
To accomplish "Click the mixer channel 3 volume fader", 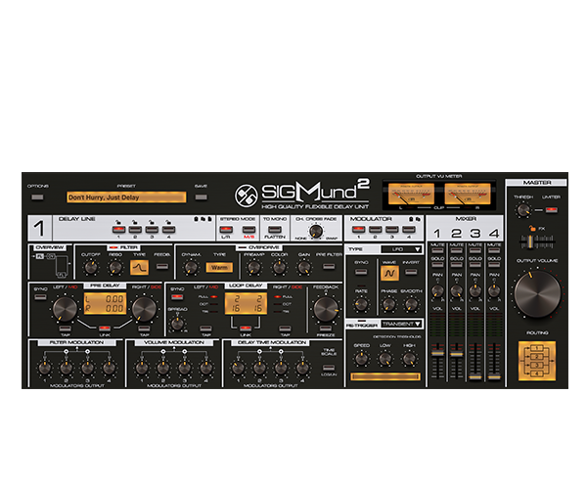I will (x=475, y=376).
